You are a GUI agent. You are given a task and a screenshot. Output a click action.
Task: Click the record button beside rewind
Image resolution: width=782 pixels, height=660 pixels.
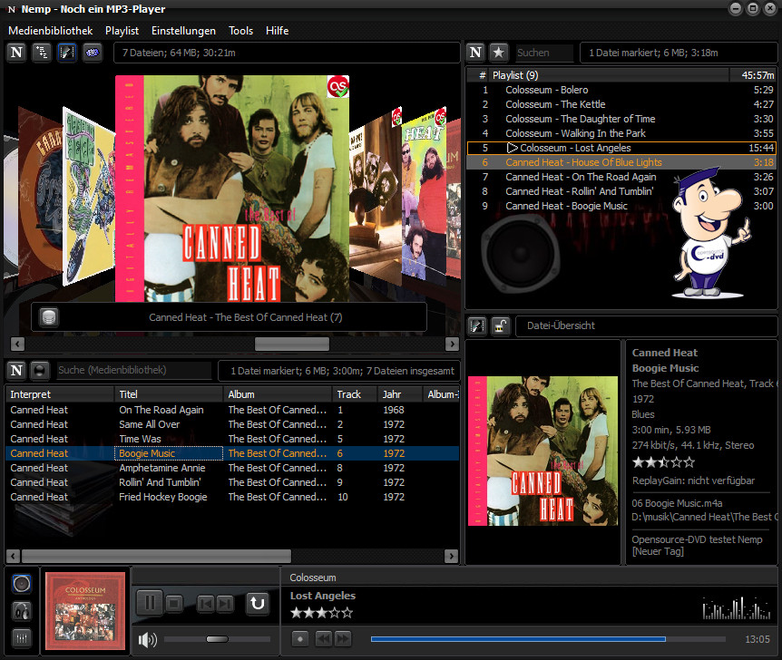(300, 639)
